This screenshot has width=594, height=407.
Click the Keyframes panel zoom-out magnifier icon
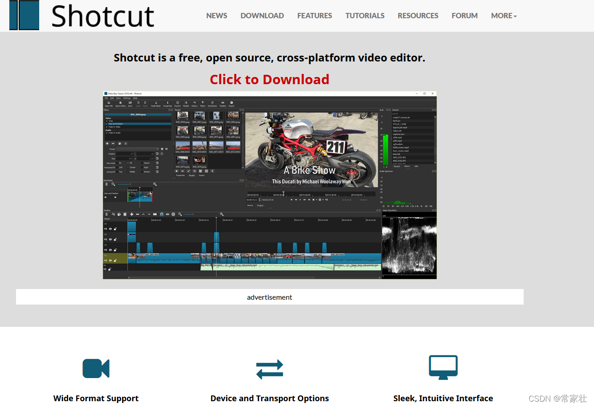113,184
